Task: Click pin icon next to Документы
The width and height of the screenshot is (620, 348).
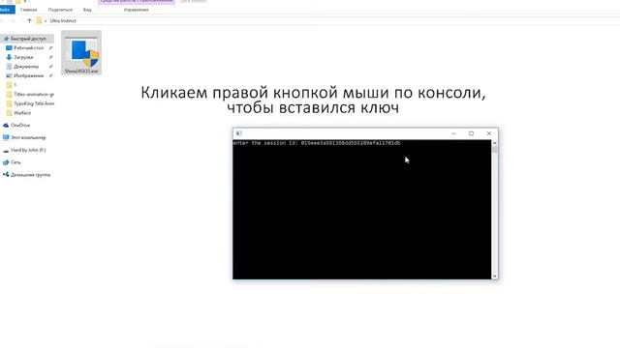Action: 50,67
